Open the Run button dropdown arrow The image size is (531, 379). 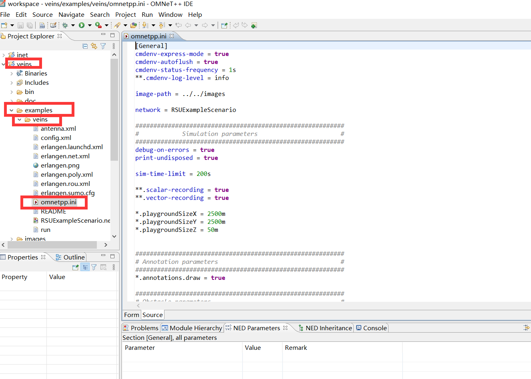pyautogui.click(x=90, y=25)
